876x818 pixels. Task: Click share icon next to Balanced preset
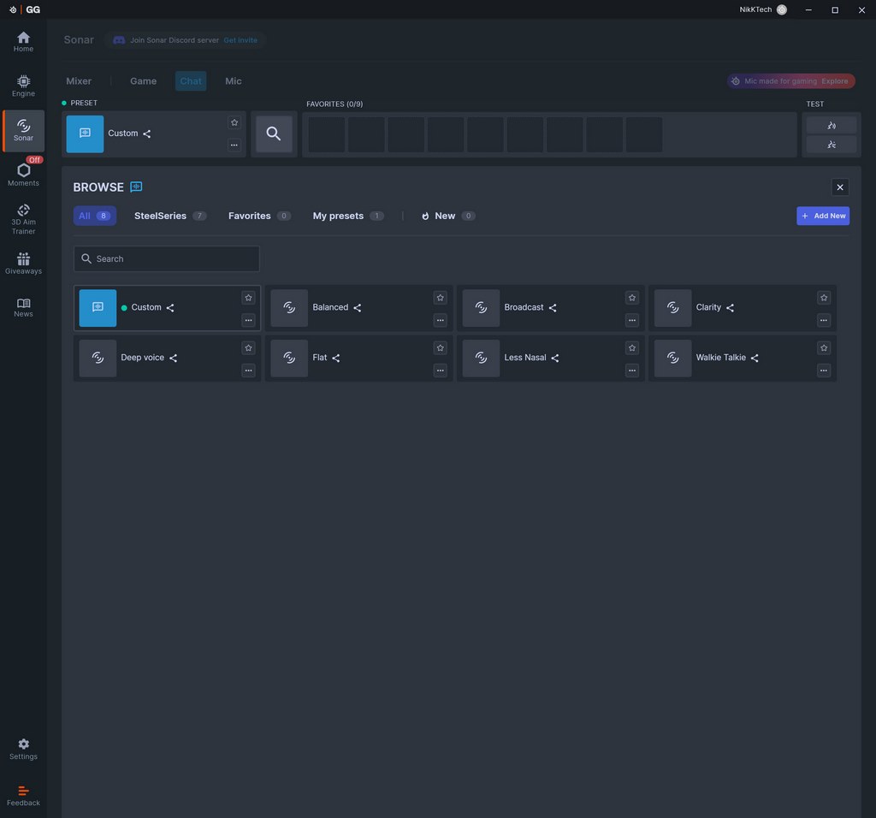(x=358, y=308)
